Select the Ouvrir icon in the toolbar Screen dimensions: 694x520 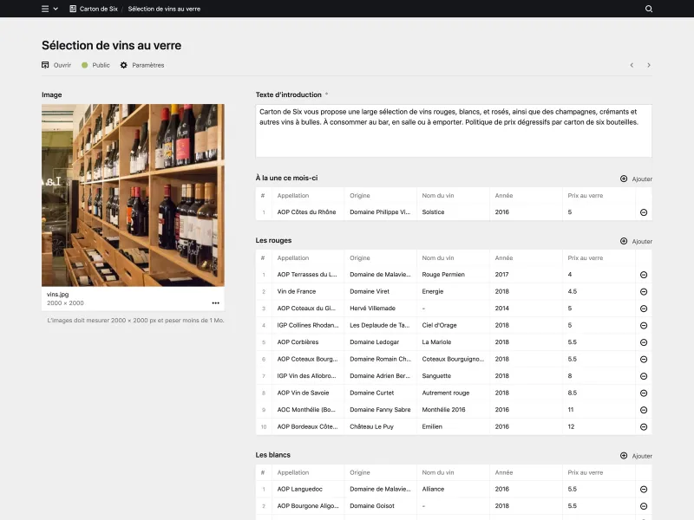(44, 64)
